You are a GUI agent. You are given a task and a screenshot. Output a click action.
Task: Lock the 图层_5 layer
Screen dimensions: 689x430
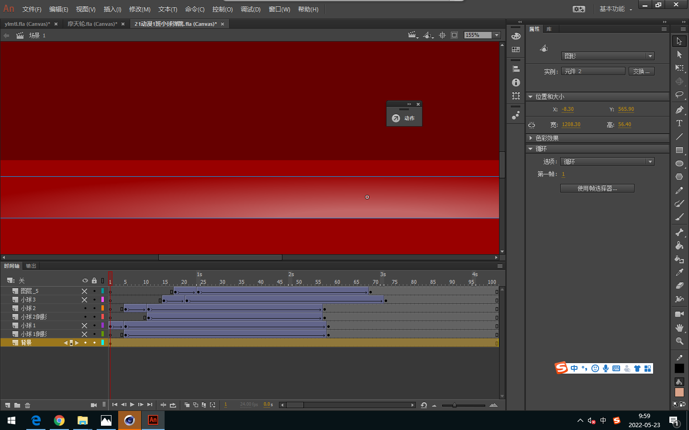94,291
